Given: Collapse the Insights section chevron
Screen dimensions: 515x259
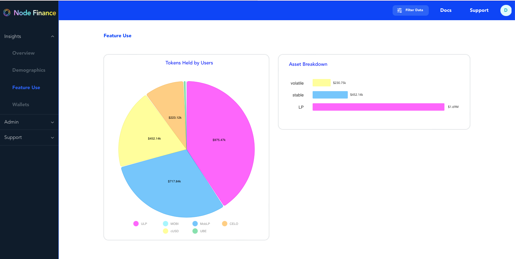Looking at the screenshot, I should tap(53, 37).
